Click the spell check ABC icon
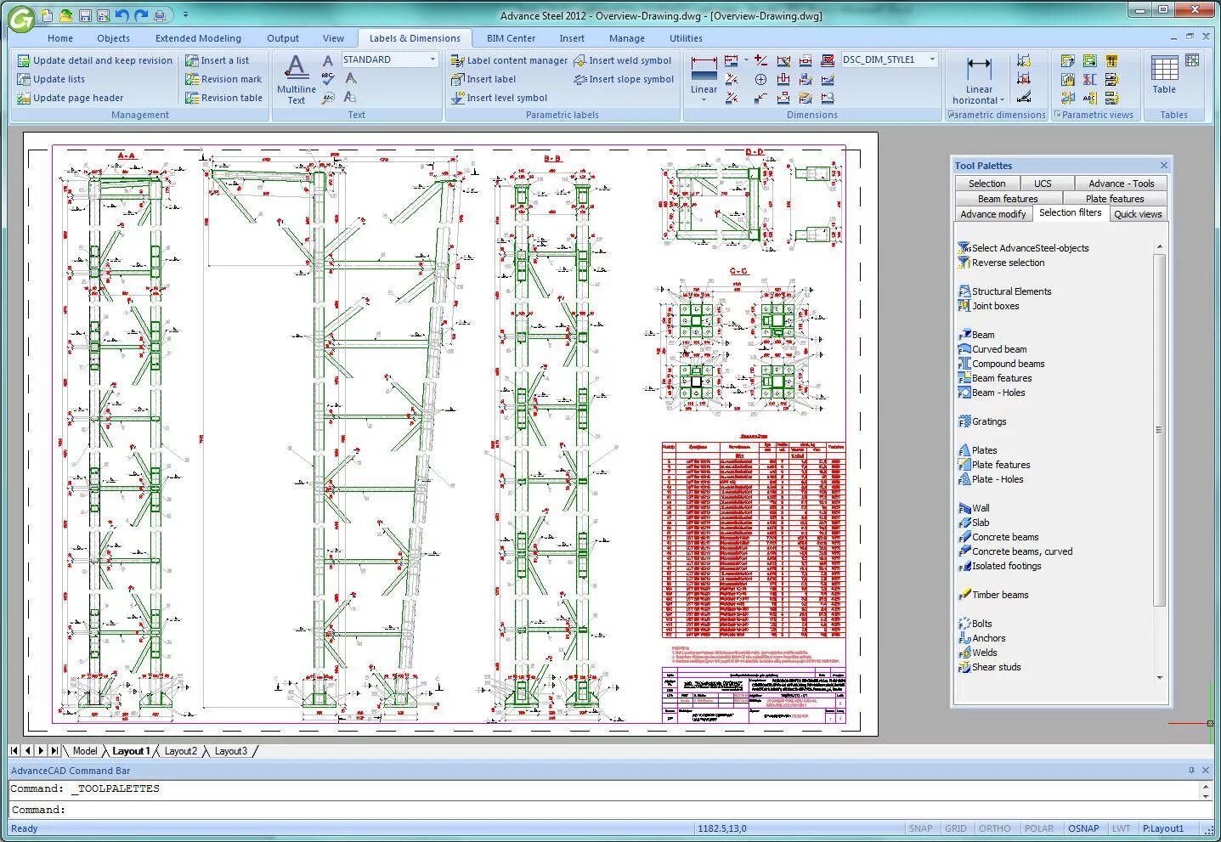The width and height of the screenshot is (1221, 842). pos(328,79)
